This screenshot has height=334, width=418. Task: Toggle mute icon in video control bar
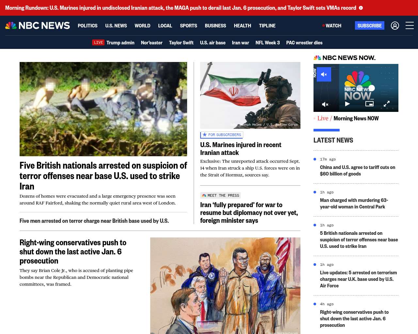[x=325, y=104]
